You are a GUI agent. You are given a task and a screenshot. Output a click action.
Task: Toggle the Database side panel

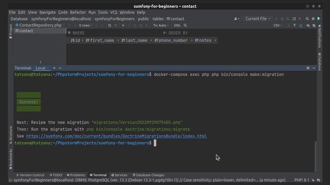(x=320, y=62)
